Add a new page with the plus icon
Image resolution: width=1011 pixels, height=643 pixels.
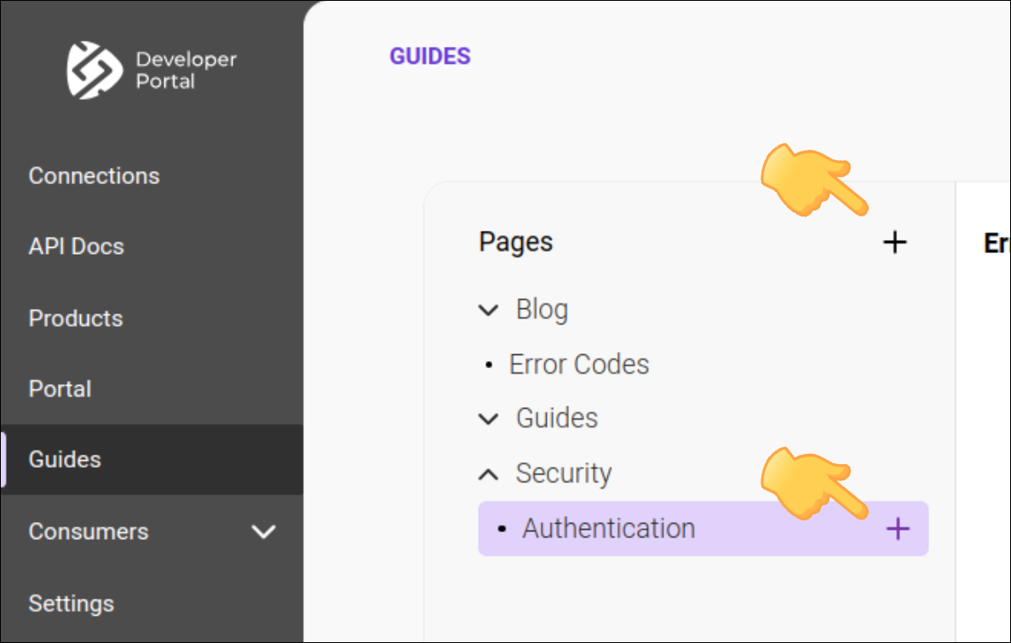coord(894,243)
